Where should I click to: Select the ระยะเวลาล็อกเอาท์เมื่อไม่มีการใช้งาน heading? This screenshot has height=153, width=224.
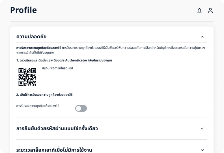(54, 150)
